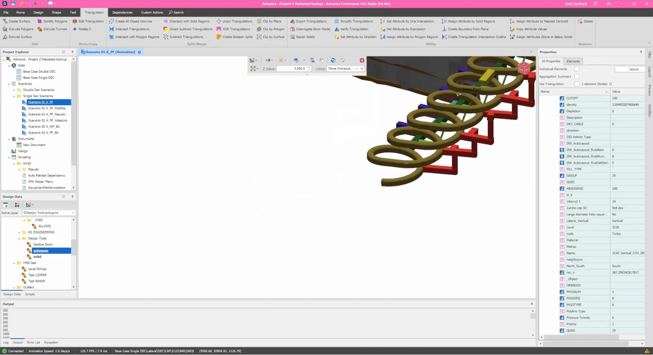Screen dimensions: 653x355
Task: Click the Create Surface tool icon
Action: (5, 21)
